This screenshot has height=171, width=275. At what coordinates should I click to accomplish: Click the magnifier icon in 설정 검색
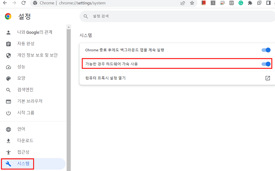(86, 16)
